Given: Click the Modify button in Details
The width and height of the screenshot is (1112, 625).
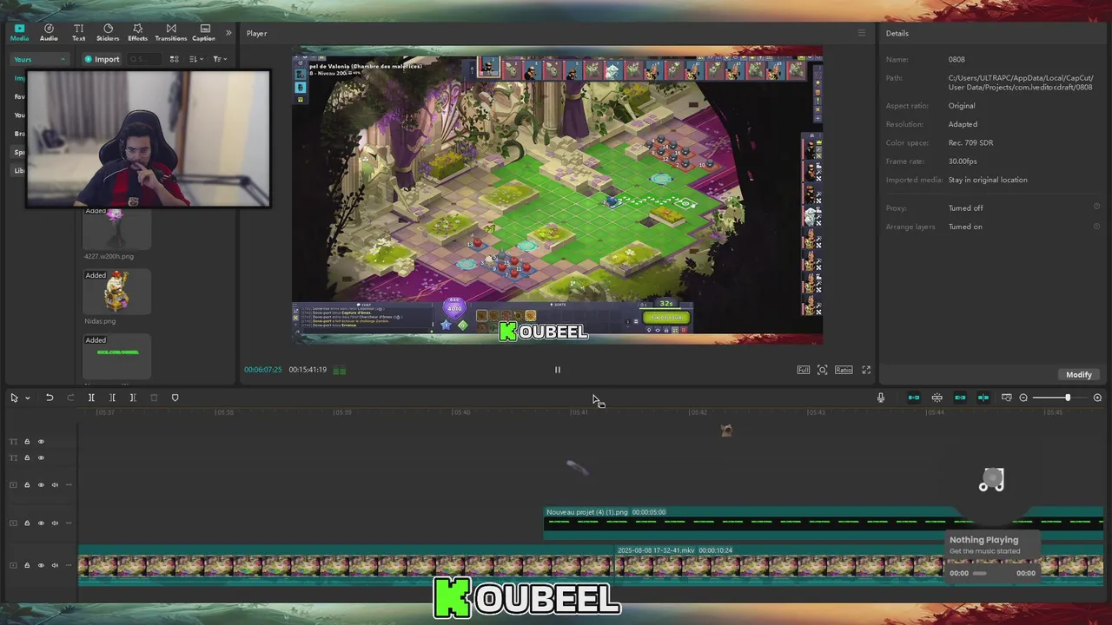Looking at the screenshot, I should click(x=1079, y=374).
